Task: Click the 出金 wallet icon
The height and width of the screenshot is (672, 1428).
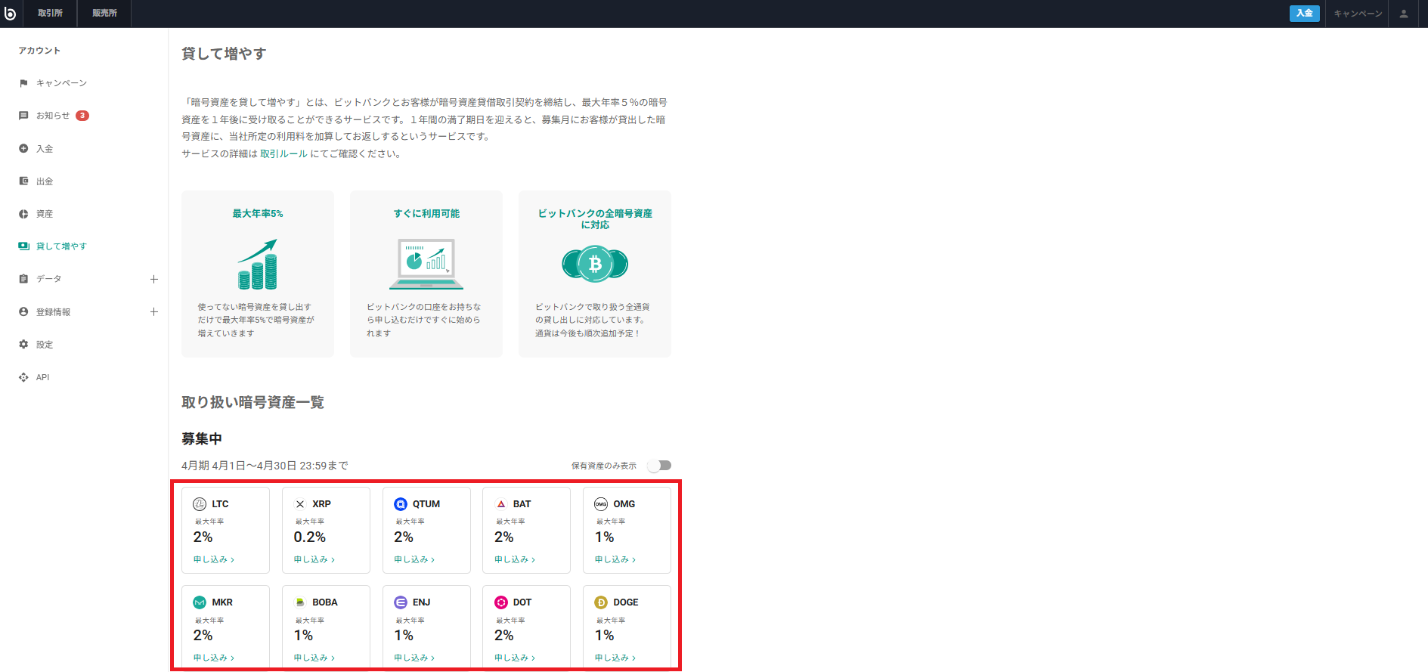Action: [x=23, y=181]
